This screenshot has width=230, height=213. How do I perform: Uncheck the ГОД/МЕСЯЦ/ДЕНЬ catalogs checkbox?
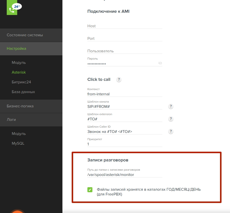click(x=90, y=190)
